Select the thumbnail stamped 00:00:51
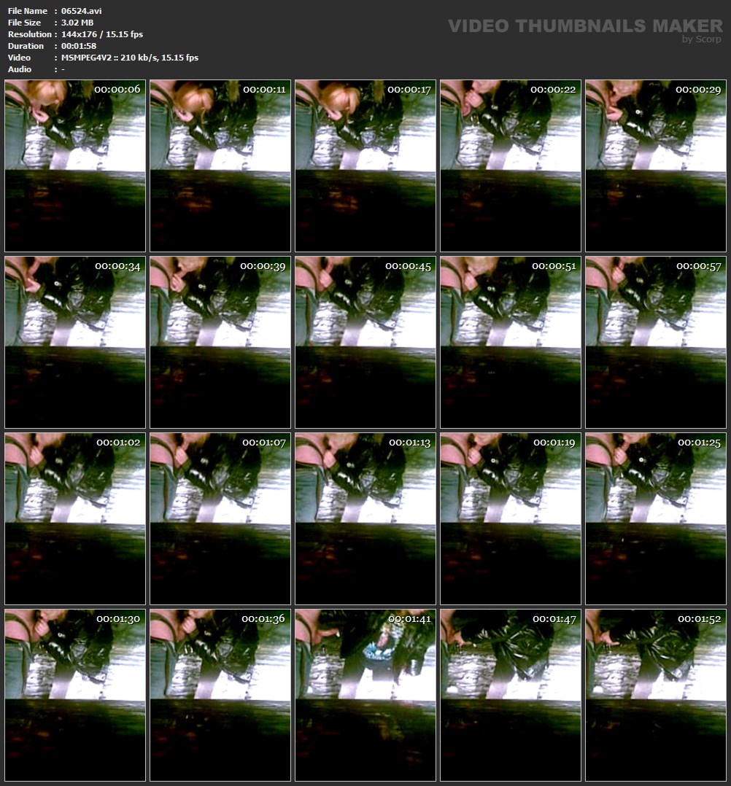The image size is (731, 786). tap(511, 343)
